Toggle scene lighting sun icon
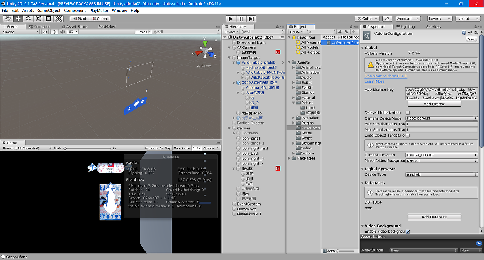484x260 pixels. pyautogui.click(x=54, y=32)
